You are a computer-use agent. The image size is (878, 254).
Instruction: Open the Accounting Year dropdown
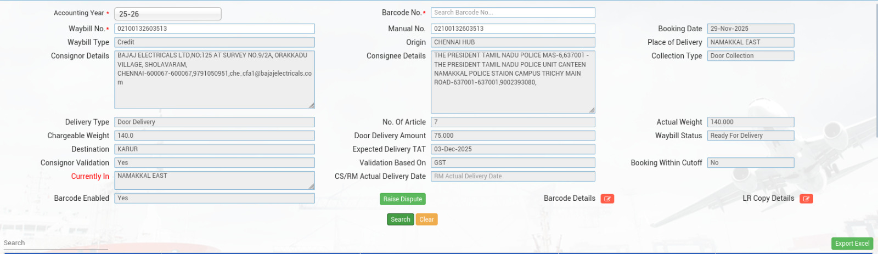[167, 14]
